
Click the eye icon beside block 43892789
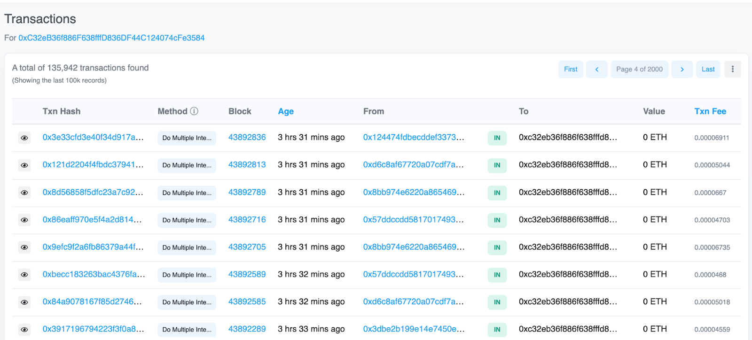point(24,193)
